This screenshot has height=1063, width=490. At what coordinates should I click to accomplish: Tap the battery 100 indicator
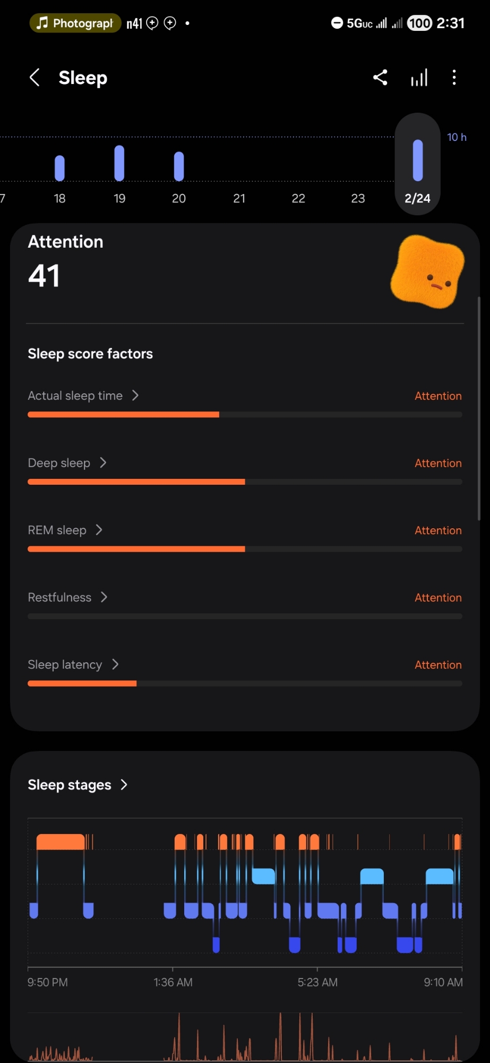(x=419, y=23)
